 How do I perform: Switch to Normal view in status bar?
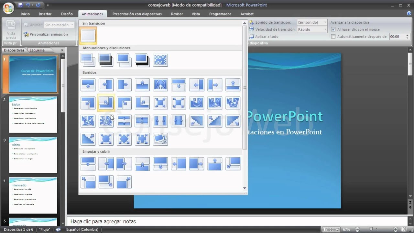tap(325, 229)
